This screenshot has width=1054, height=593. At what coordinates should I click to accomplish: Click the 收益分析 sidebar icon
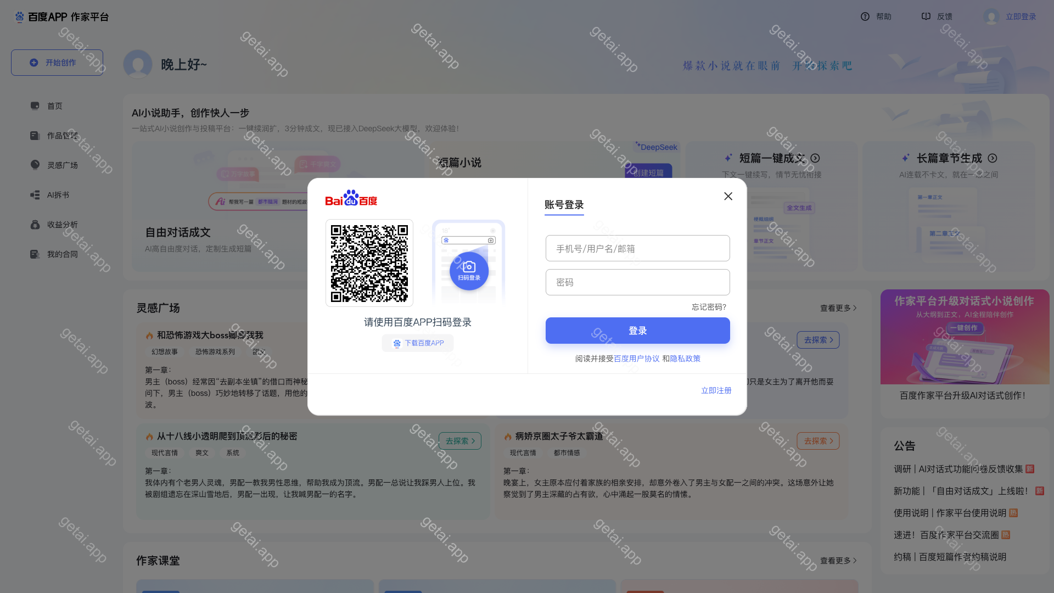pos(35,225)
